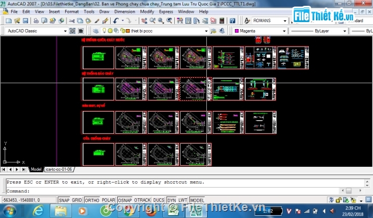Image resolution: width=373 pixels, height=218 pixels.
Task: Toggle OTRACK in status bar
Action: [142, 200]
